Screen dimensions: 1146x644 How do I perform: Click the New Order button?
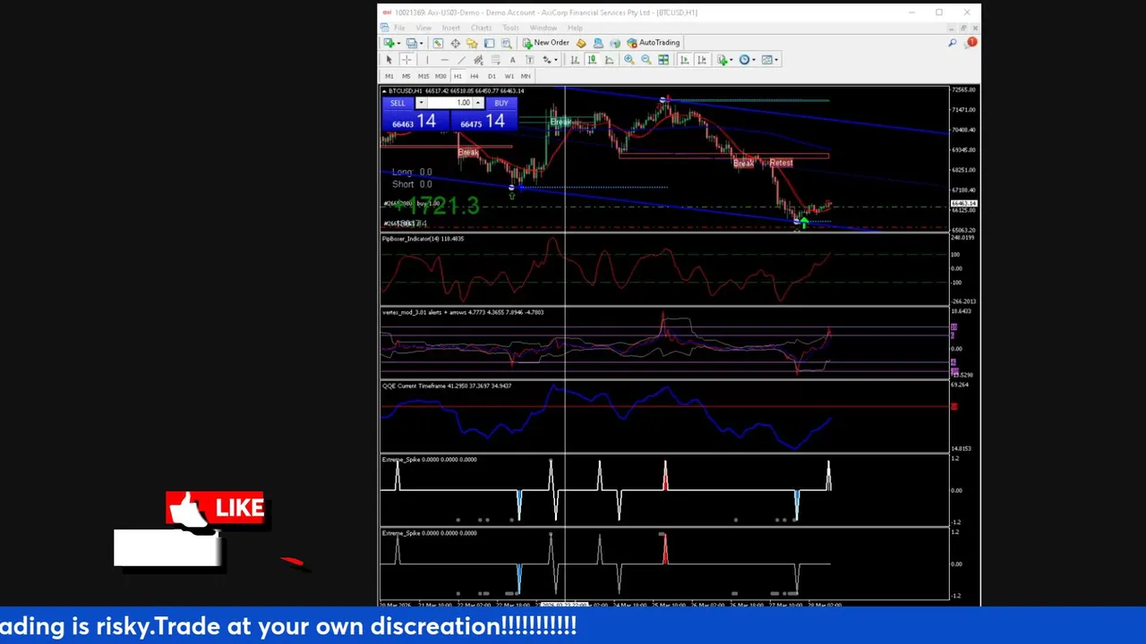546,43
